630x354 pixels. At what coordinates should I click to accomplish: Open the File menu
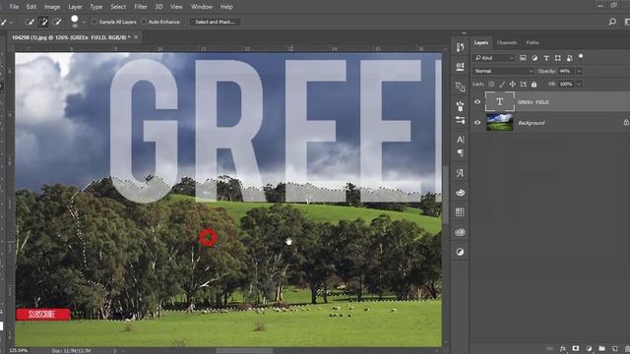14,7
